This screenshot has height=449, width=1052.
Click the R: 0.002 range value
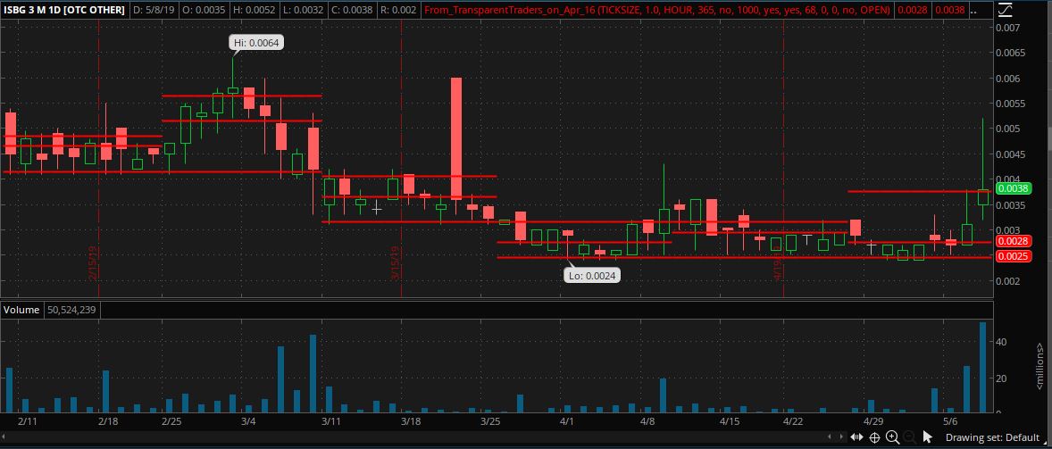[x=397, y=10]
